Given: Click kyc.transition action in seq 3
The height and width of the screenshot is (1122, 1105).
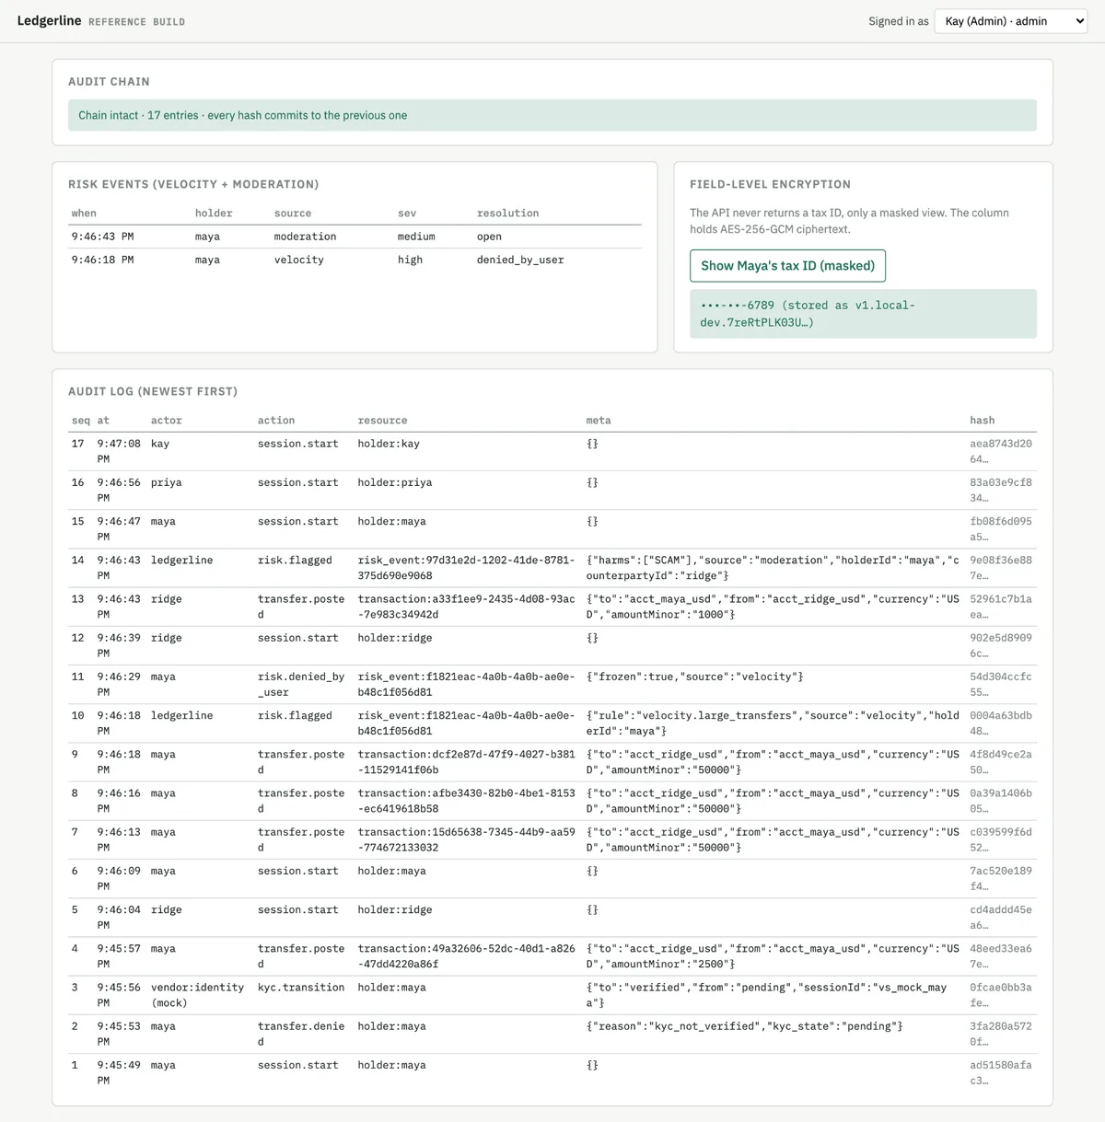Looking at the screenshot, I should tap(301, 988).
